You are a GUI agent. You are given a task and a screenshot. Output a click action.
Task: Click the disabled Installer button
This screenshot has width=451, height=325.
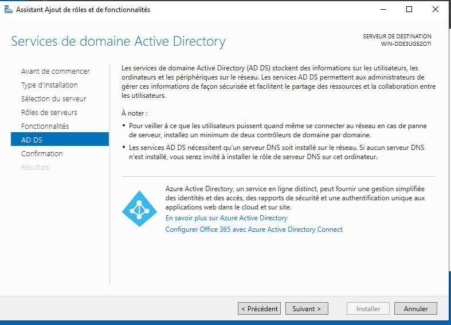368,308
